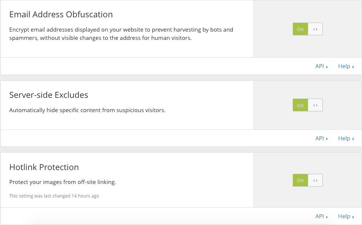Toggle Hotlink Protection switch

pyautogui.click(x=307, y=180)
